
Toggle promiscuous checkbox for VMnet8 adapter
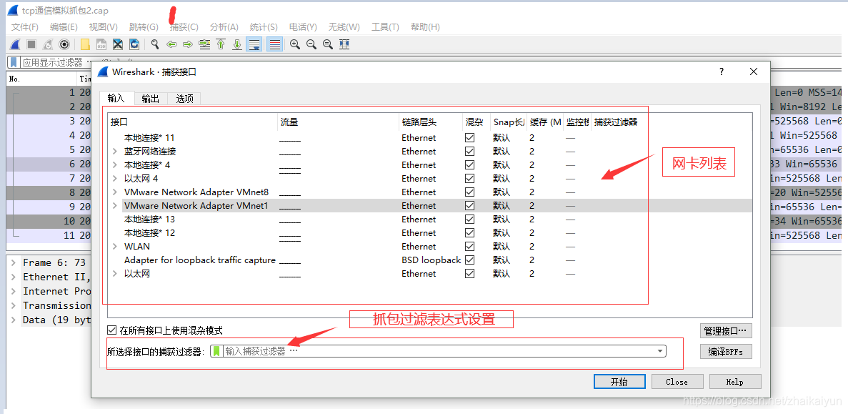pos(469,192)
